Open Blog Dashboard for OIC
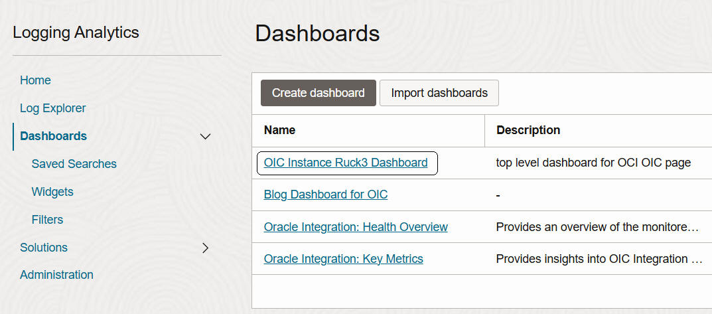 [x=326, y=195]
